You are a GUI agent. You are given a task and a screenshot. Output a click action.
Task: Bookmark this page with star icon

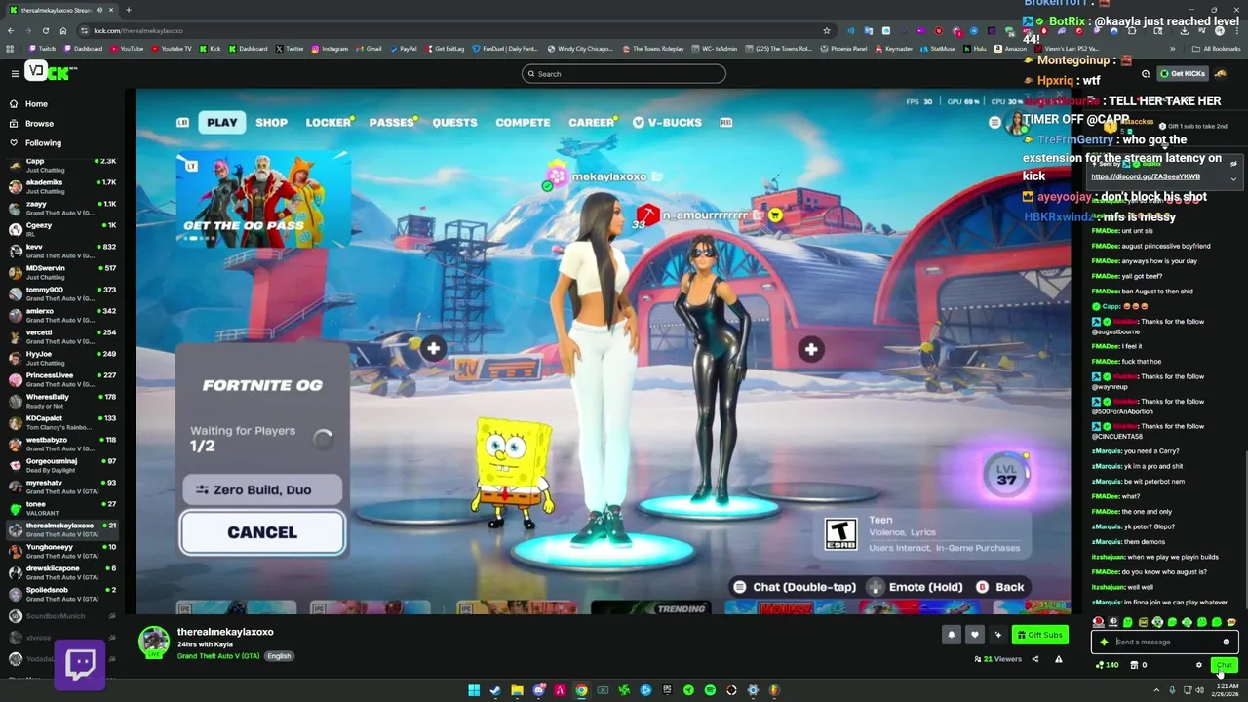pos(827,30)
